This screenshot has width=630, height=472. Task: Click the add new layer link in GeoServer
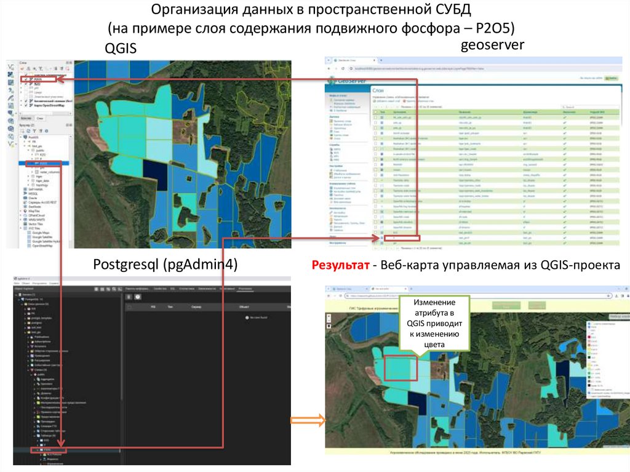pyautogui.click(x=387, y=101)
